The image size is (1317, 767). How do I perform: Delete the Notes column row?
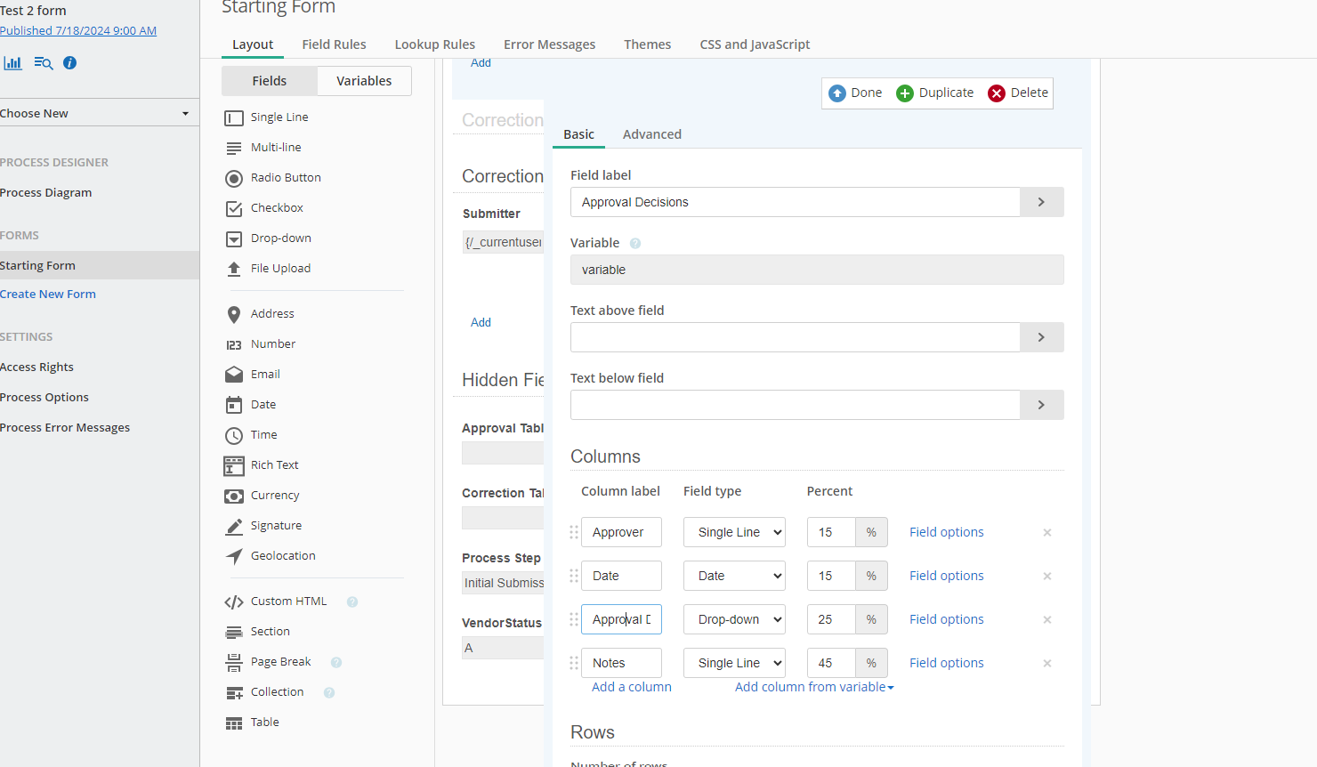point(1047,664)
